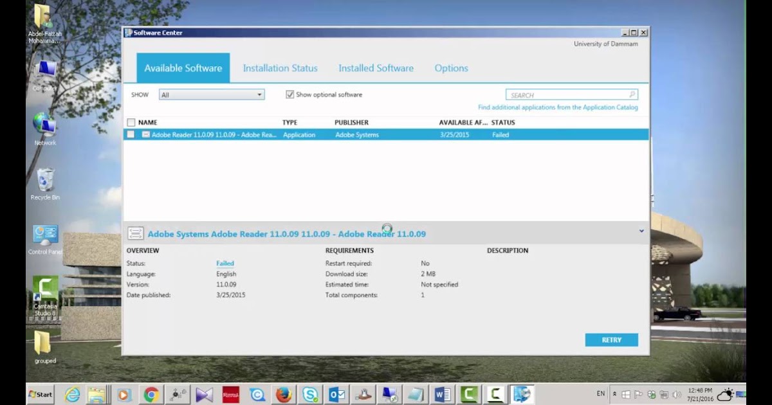Screen dimensions: 772x405
Task: Sort by the STATUS column header
Action: [x=503, y=122]
